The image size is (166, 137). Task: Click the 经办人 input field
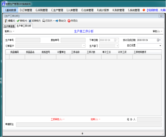click(149, 119)
